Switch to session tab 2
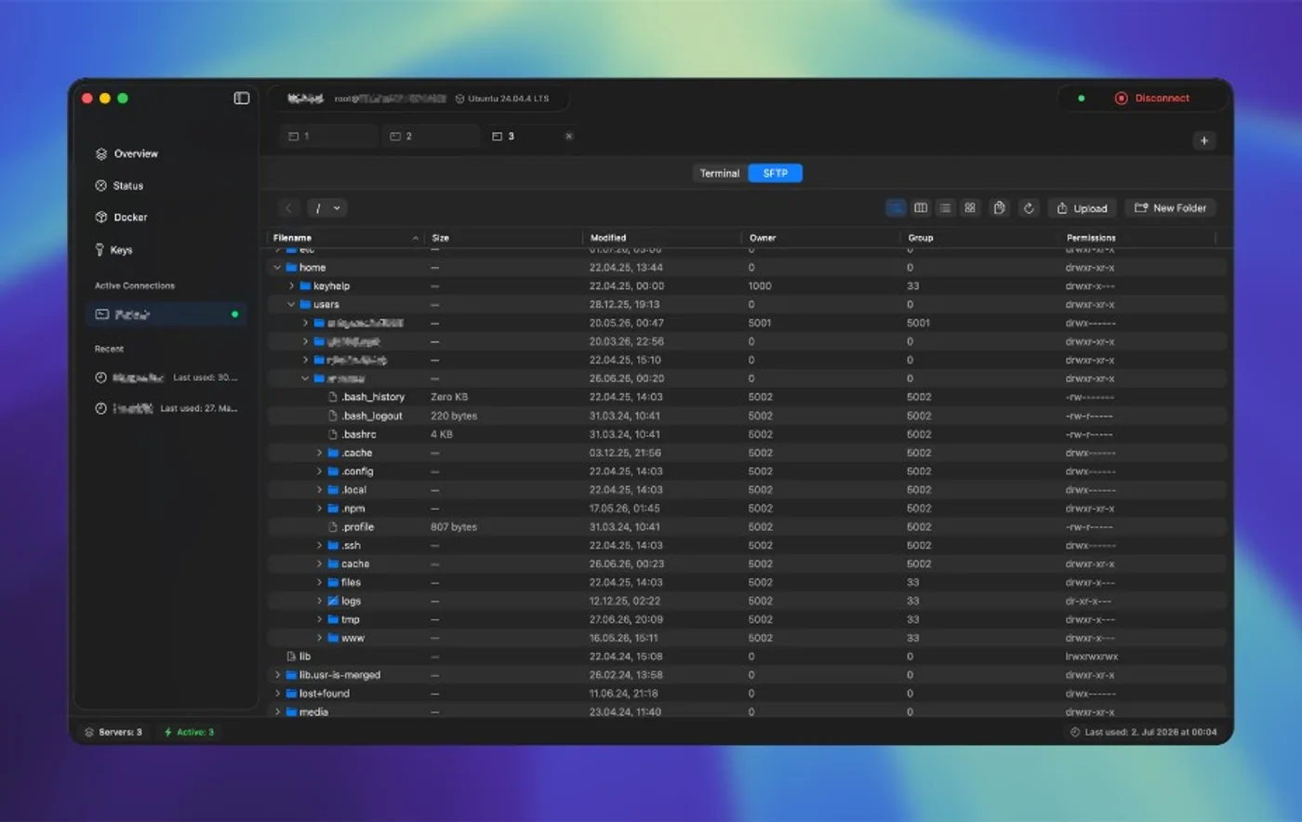Viewport: 1302px width, 822px height. 432,137
